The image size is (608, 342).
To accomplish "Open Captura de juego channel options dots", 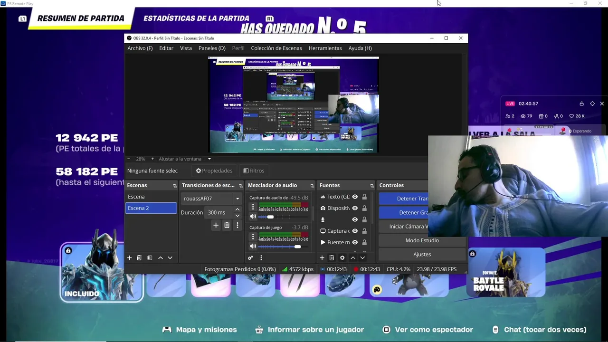I will (253, 237).
